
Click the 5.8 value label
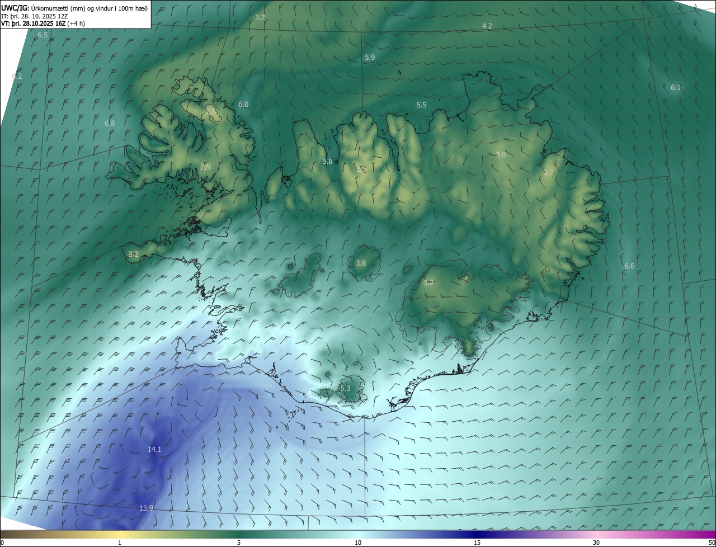tap(327, 161)
